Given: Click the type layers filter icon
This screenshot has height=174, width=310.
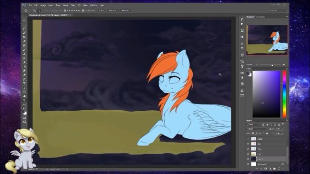Looking at the screenshot, I should [x=271, y=125].
